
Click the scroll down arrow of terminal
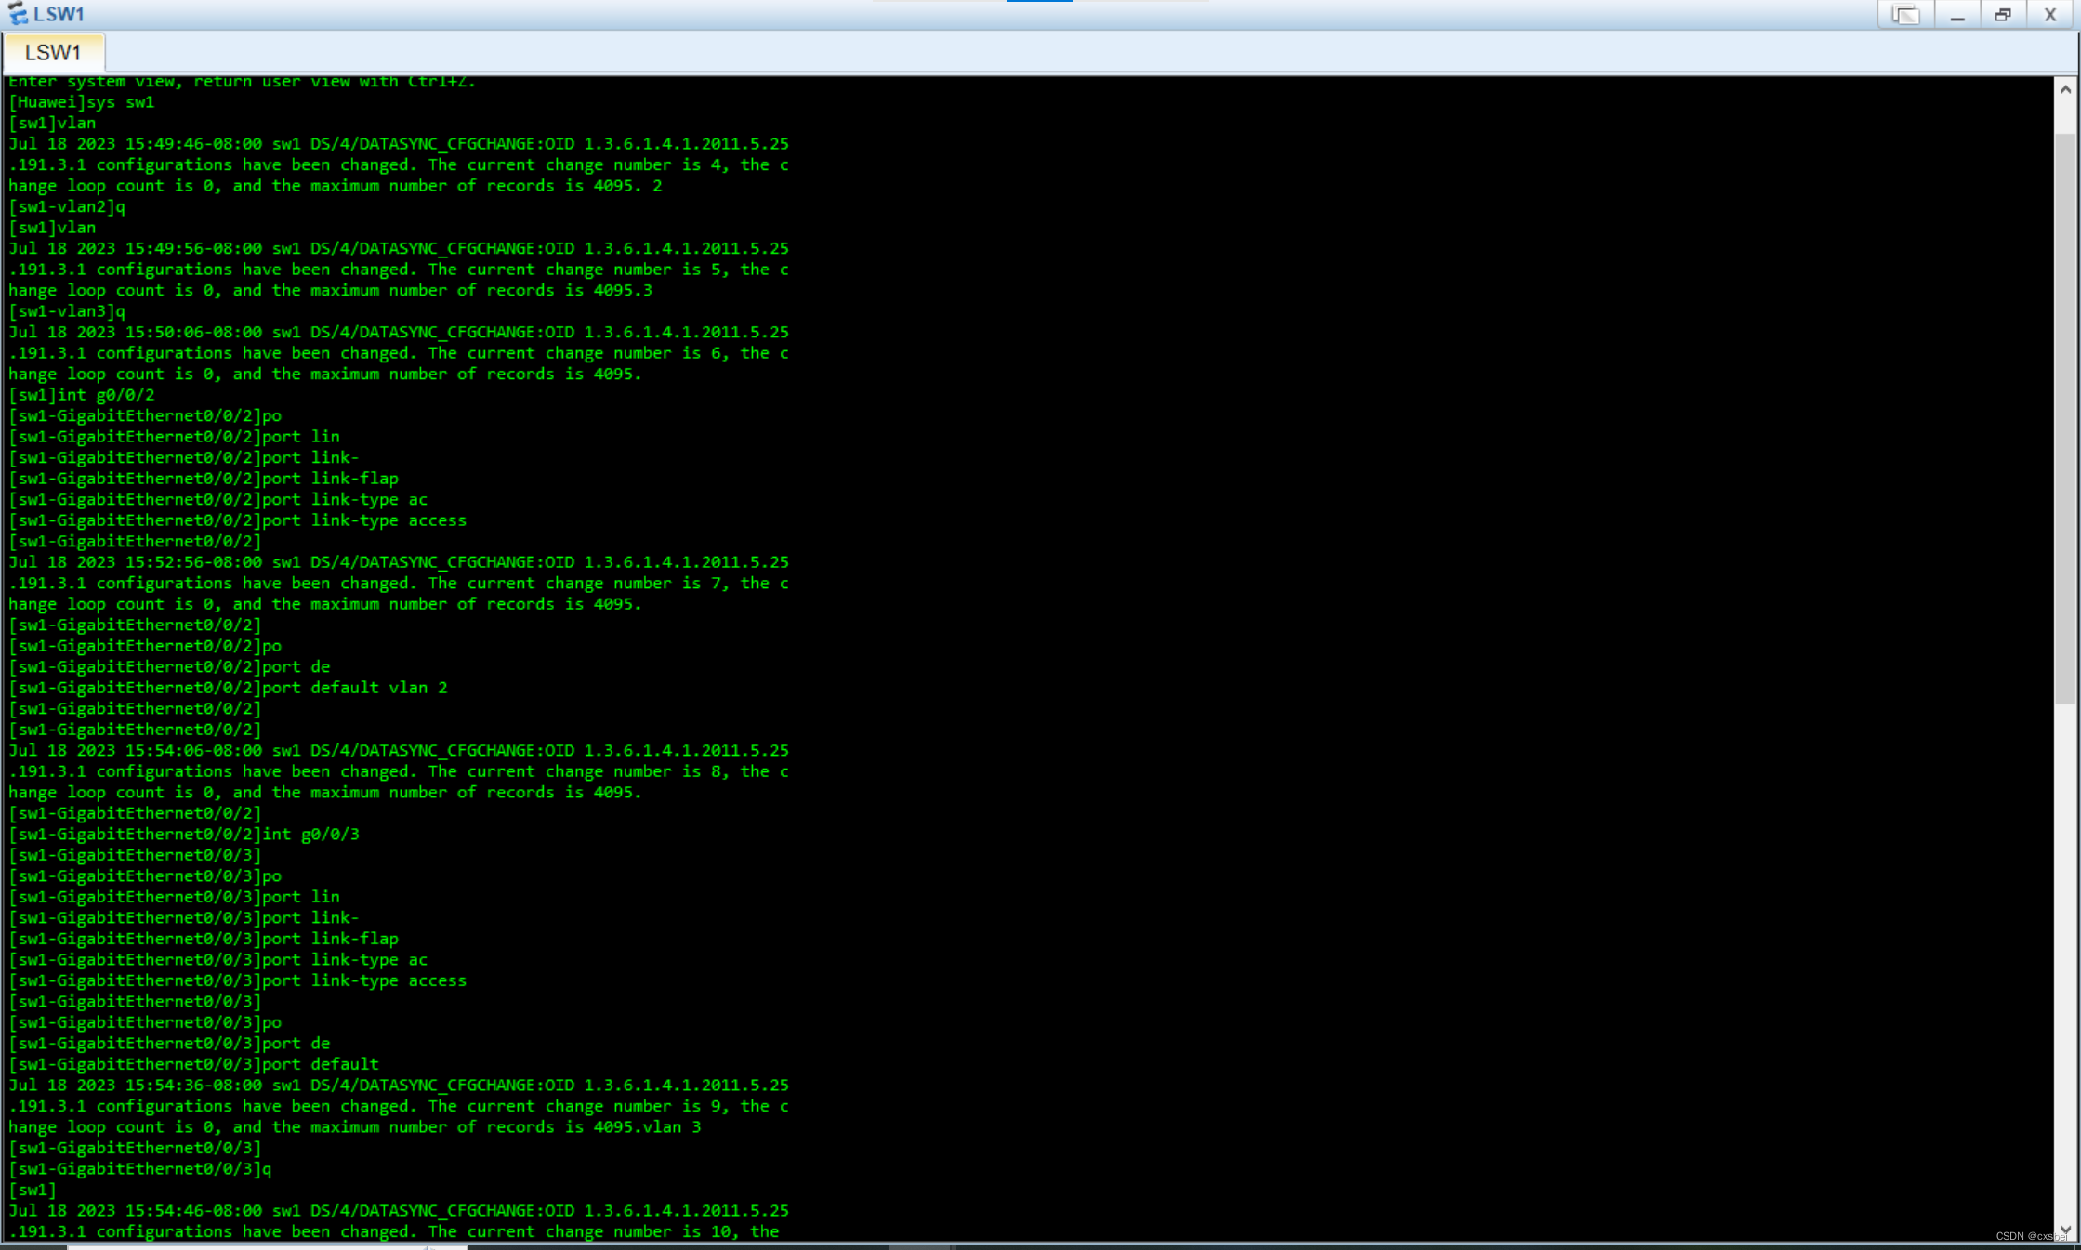pos(2065,1230)
